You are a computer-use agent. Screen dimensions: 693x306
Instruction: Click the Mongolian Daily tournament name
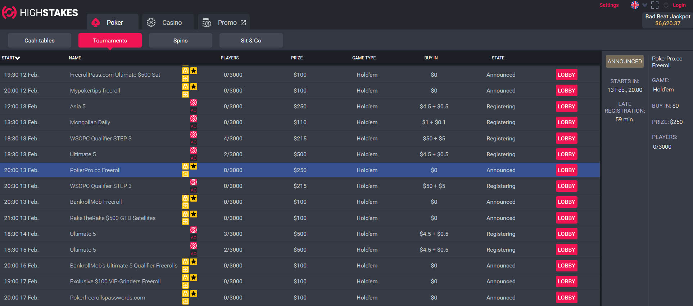[90, 122]
